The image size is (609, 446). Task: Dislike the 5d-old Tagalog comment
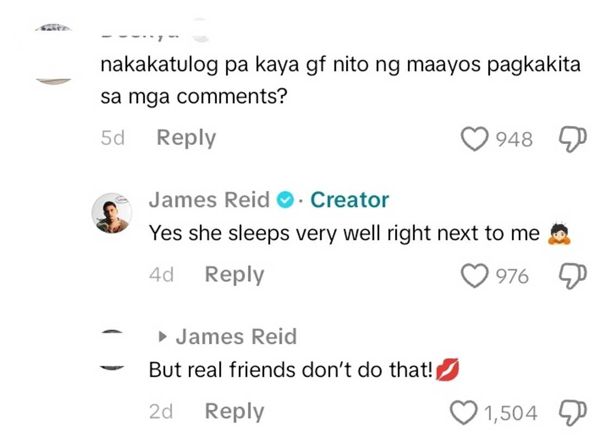point(573,139)
